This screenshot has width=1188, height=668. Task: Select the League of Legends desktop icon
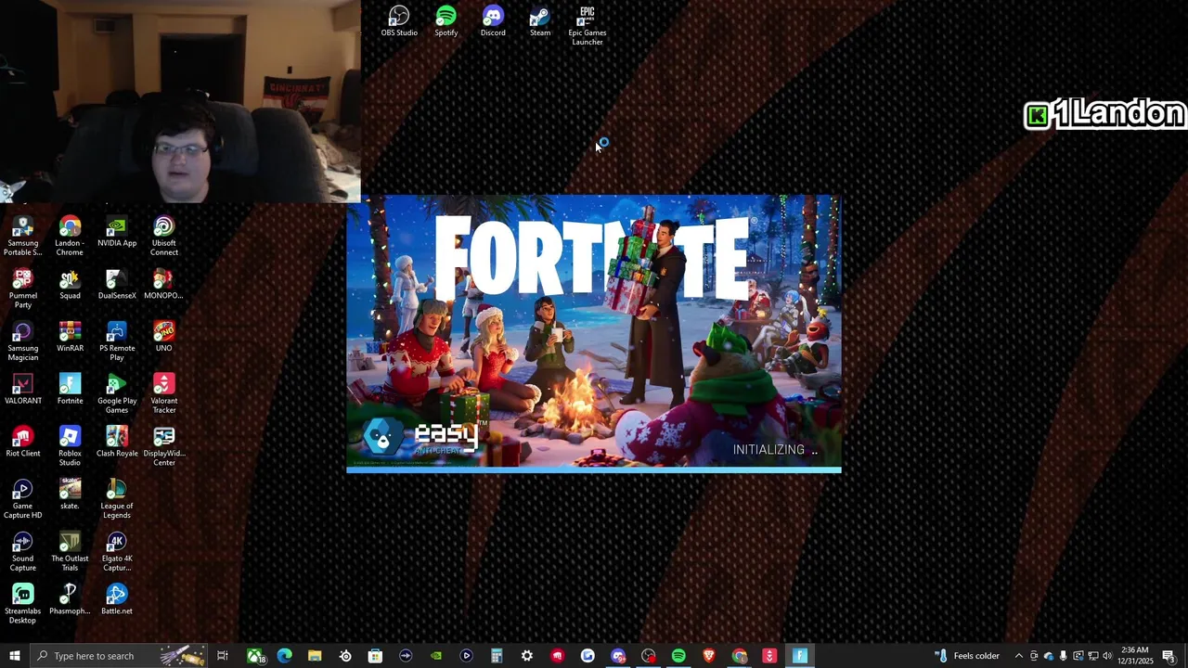click(117, 499)
